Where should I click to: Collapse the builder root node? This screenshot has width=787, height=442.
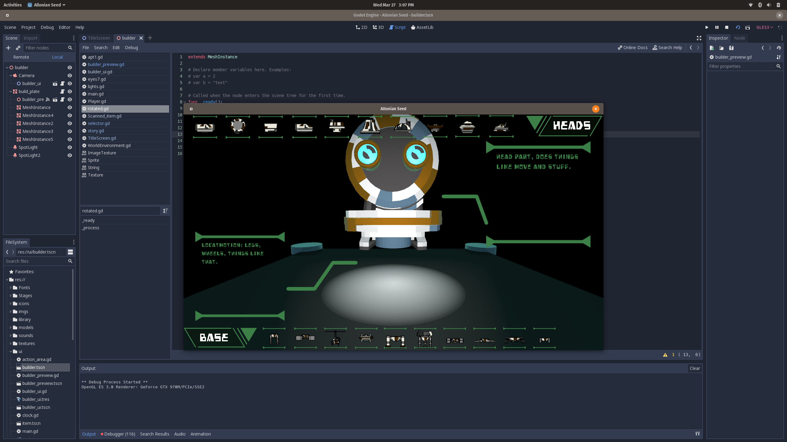pyautogui.click(x=7, y=68)
